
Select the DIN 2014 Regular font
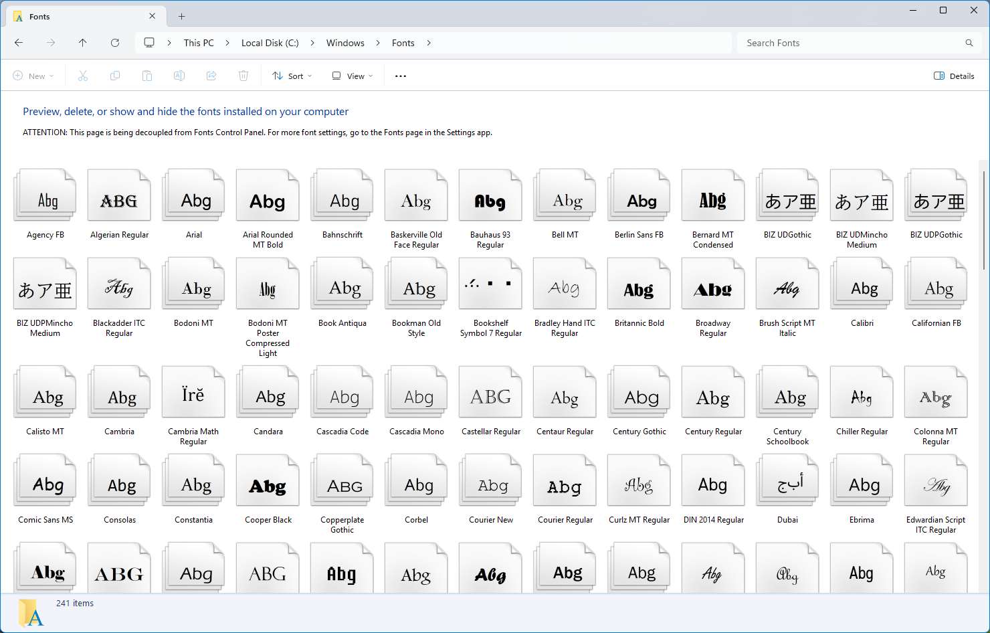tap(713, 489)
